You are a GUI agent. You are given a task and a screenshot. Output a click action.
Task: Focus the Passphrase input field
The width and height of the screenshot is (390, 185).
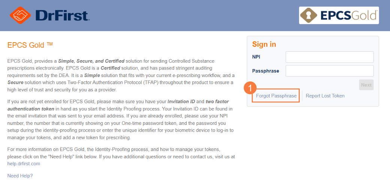point(330,71)
